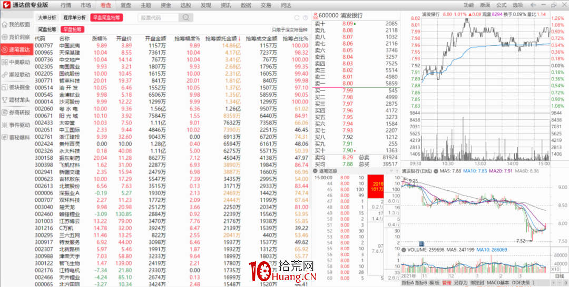Click the DDE决策 indicator button
The image size is (569, 287).
(522, 282)
